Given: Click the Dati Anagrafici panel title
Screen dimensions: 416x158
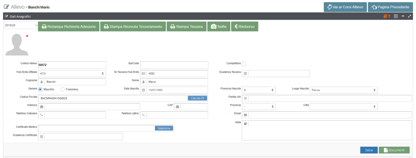Looking at the screenshot, I should click(x=20, y=16).
